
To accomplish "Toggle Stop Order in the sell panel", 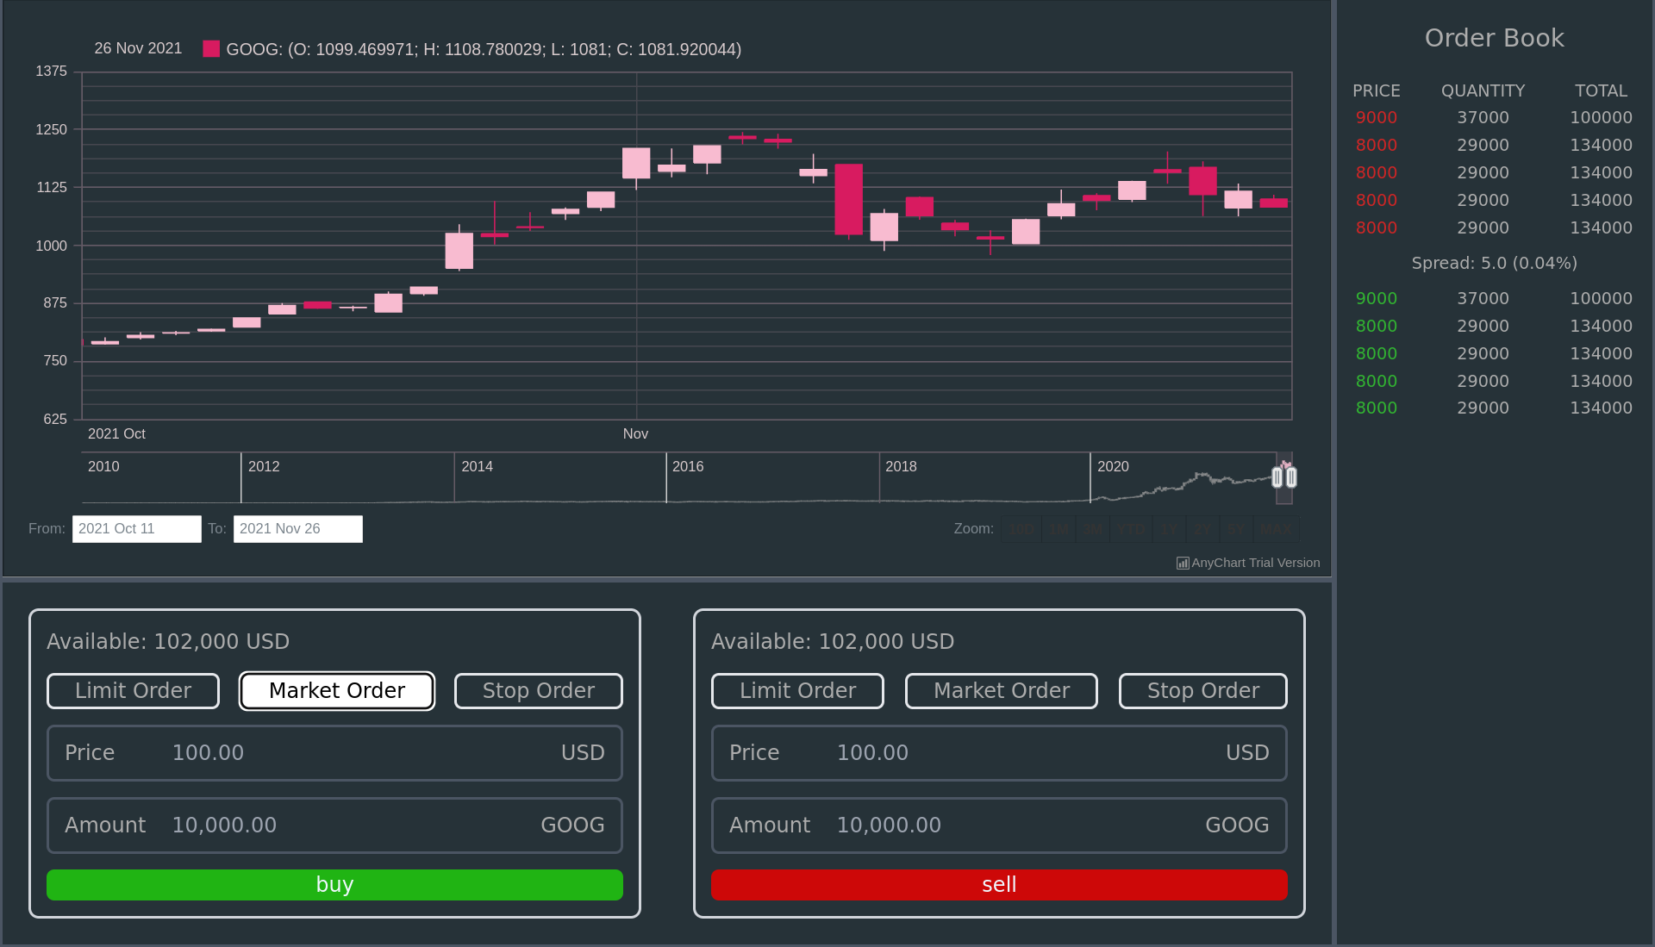I will click(x=1202, y=690).
